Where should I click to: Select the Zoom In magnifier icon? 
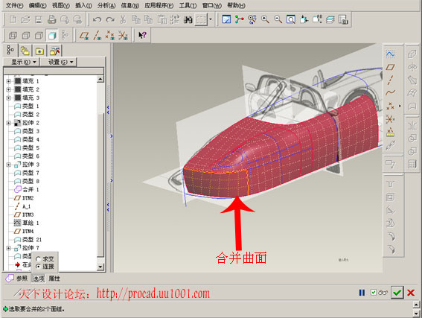[x=265, y=19]
